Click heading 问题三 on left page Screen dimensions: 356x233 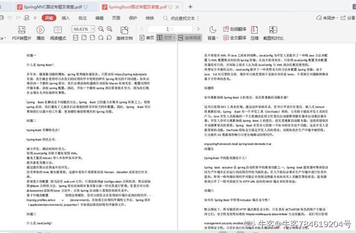point(31,214)
